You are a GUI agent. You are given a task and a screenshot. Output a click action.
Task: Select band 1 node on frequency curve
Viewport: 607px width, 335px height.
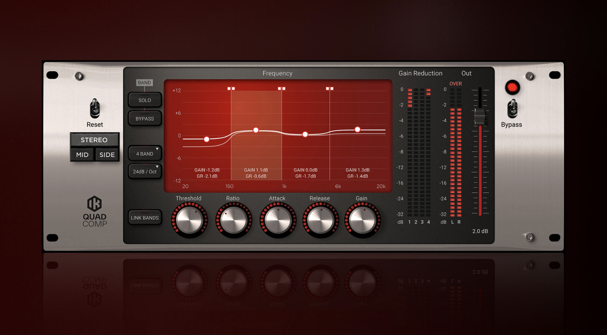(x=206, y=139)
